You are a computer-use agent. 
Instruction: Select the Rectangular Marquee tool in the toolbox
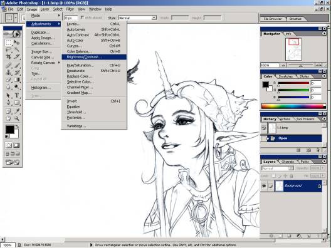click(8, 43)
